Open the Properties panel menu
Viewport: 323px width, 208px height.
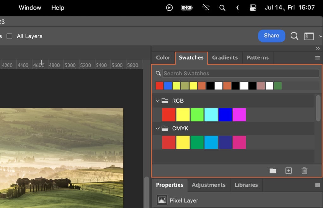pyautogui.click(x=317, y=185)
